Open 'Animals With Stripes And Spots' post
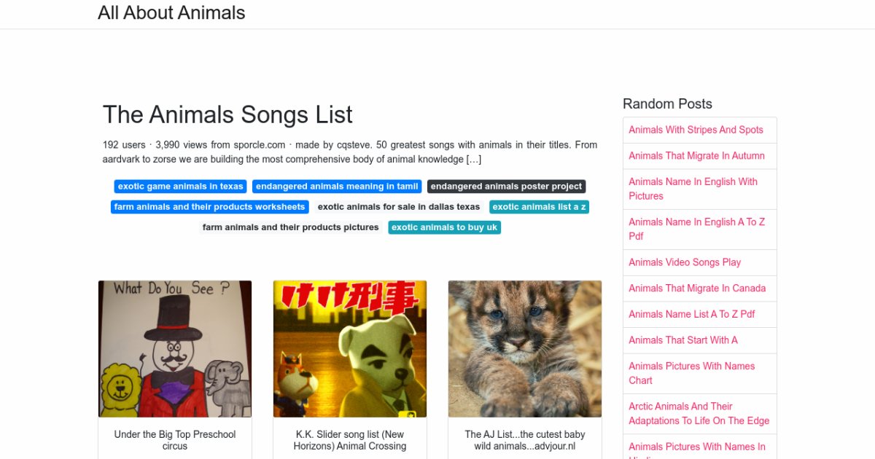 pyautogui.click(x=696, y=130)
